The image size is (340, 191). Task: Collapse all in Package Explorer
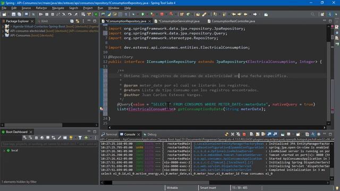point(72,21)
